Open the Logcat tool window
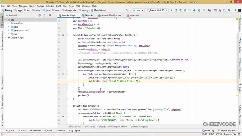 (x=74, y=131)
